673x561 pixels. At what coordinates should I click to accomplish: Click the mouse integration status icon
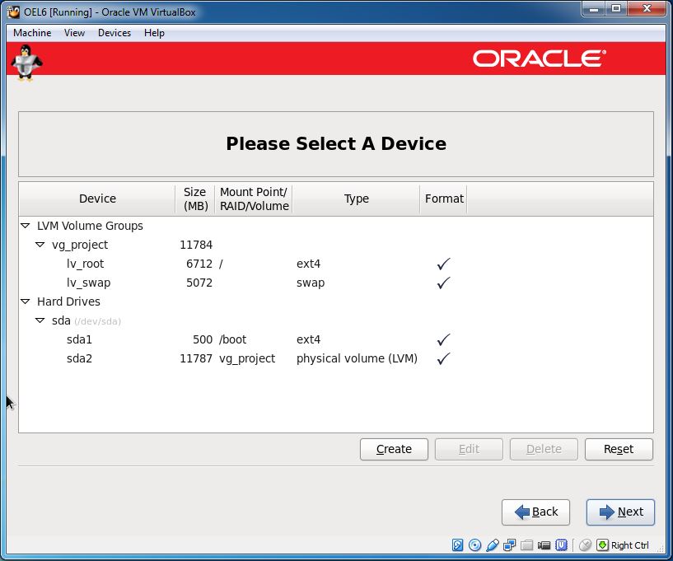pyautogui.click(x=587, y=545)
